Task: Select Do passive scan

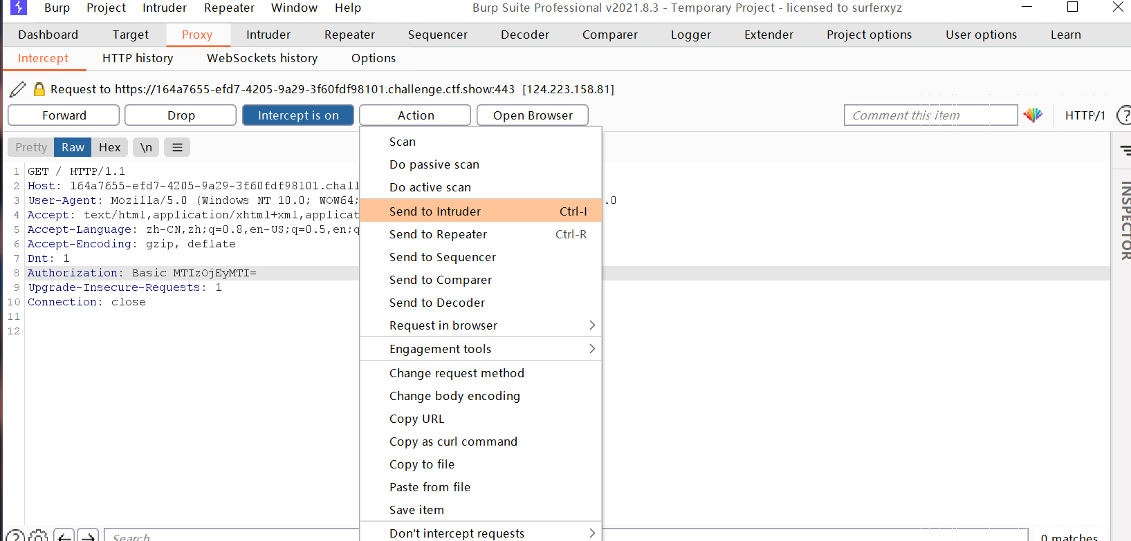Action: pos(481,164)
